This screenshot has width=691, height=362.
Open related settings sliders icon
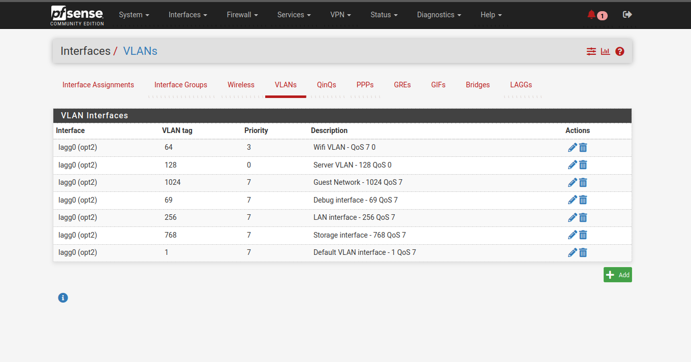pyautogui.click(x=591, y=51)
